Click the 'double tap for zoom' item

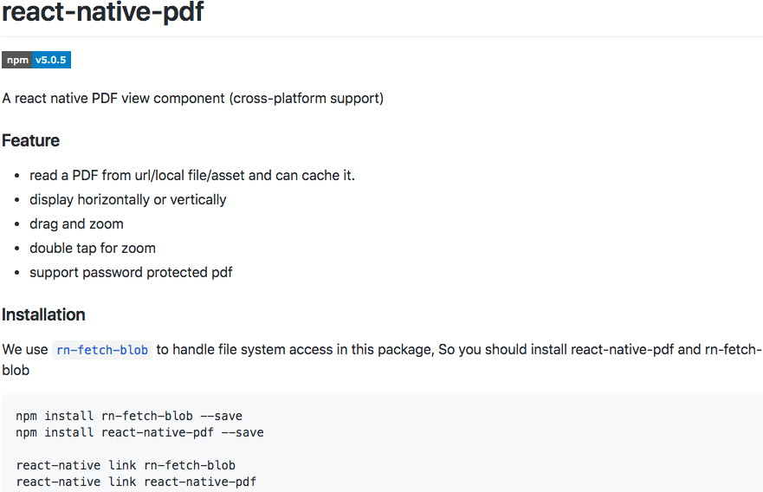pos(93,249)
